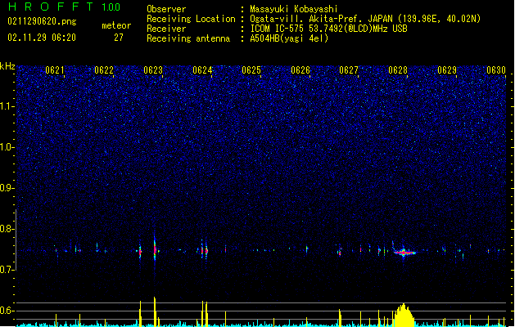Click the 0622 time marker
Screen dimensions: 515x327
pos(104,70)
